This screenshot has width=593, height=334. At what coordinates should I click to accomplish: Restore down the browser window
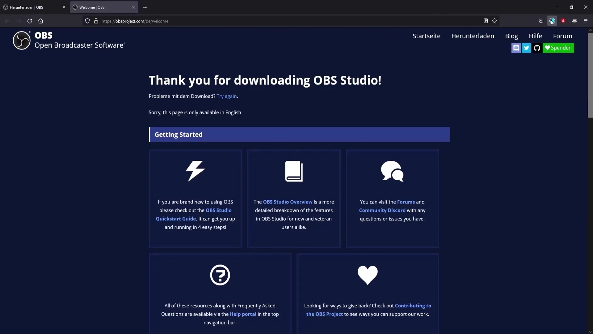click(572, 7)
